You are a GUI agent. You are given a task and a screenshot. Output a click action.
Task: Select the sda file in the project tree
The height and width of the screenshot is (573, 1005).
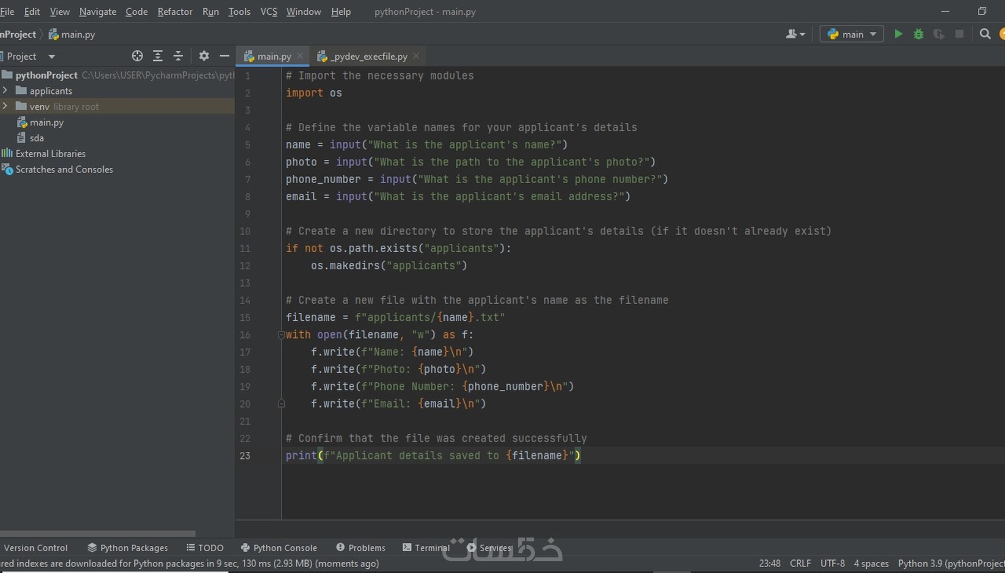[37, 138]
